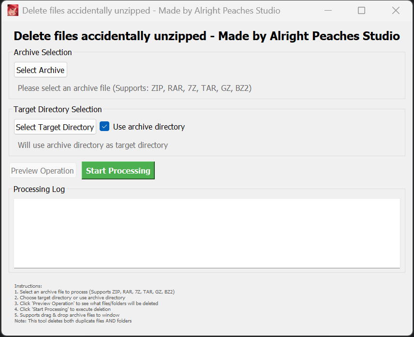Click the bold main heading text

click(x=207, y=36)
